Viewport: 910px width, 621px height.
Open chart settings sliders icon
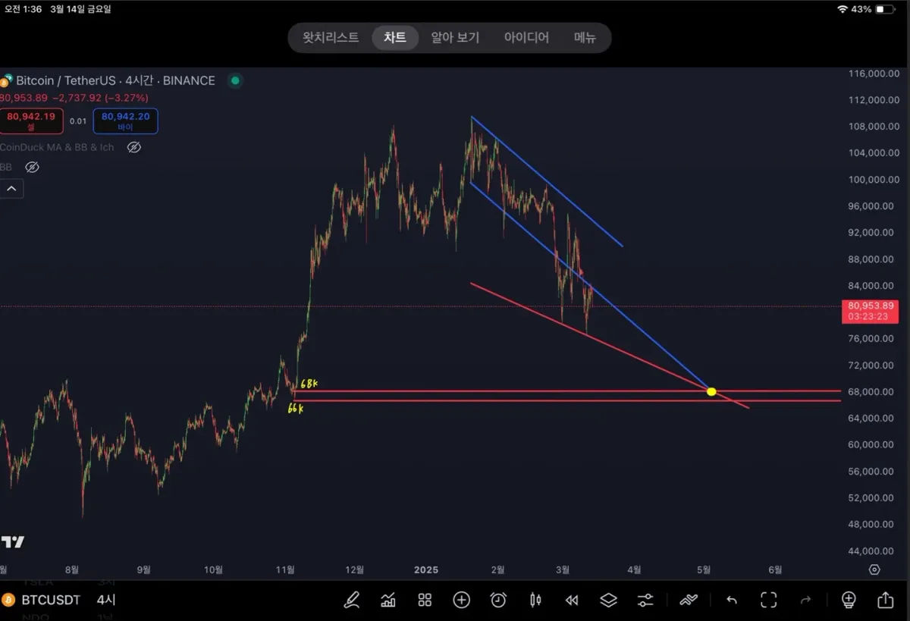point(645,601)
